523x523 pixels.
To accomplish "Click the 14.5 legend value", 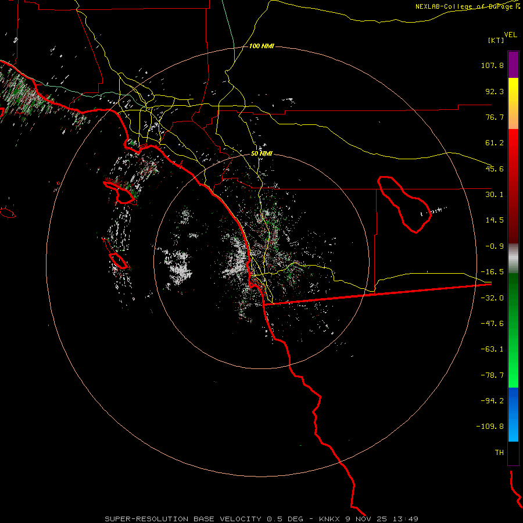I will [495, 220].
